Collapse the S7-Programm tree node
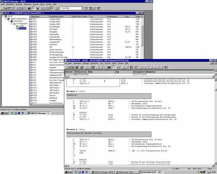 tap(11, 24)
